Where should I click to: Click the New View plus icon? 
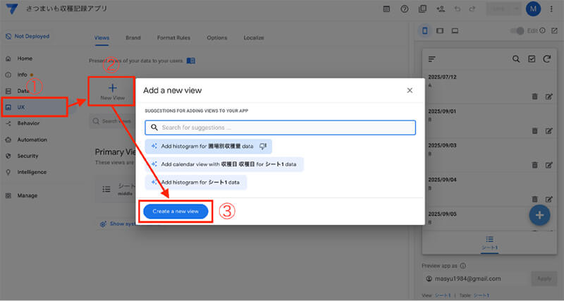(x=112, y=87)
